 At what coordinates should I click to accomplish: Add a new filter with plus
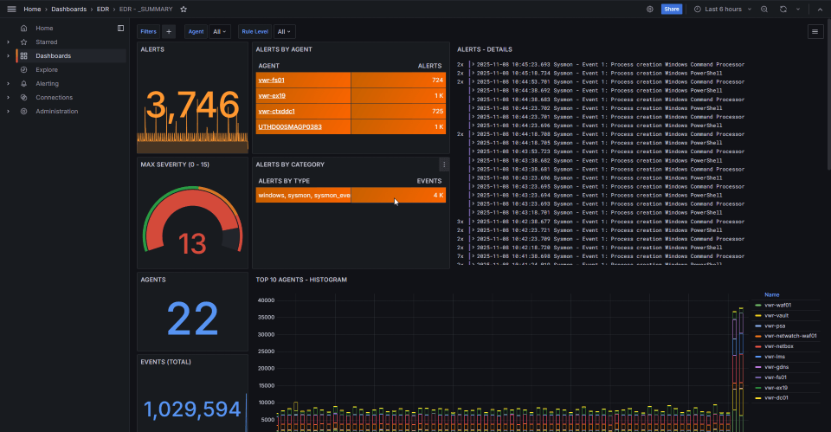tap(169, 31)
